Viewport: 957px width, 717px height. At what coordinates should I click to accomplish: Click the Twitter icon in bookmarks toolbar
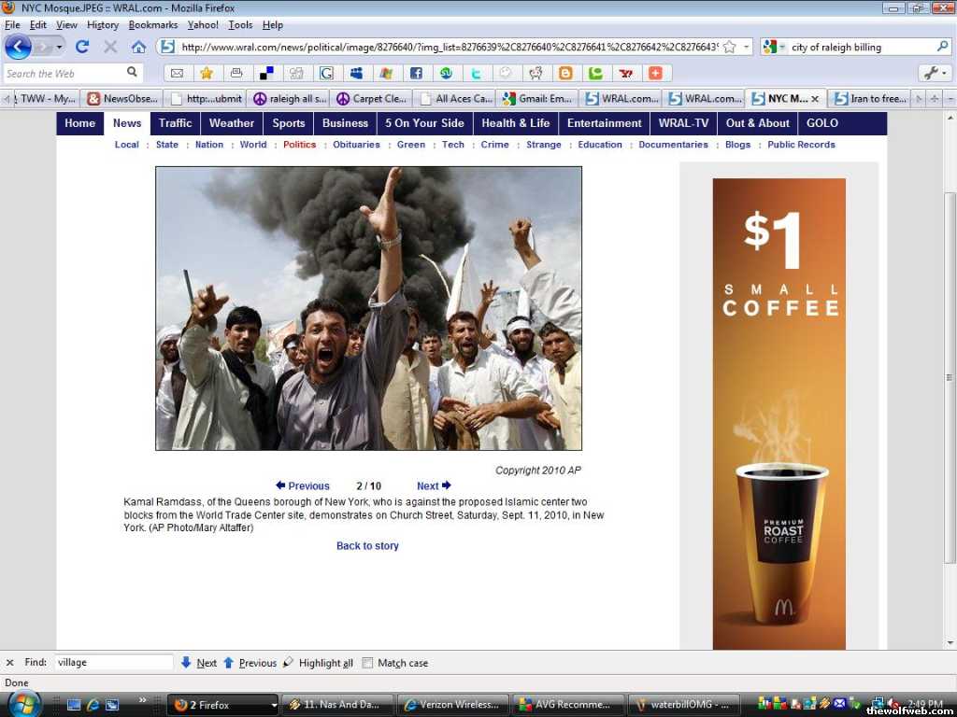pos(476,73)
